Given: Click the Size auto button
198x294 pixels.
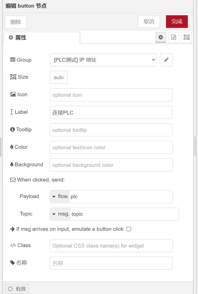Looking at the screenshot, I should point(59,77).
